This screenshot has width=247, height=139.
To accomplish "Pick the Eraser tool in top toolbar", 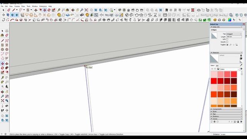I will [9, 10].
